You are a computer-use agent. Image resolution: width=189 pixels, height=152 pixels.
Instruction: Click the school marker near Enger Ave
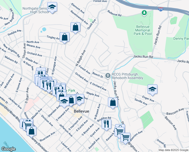[153, 89]
